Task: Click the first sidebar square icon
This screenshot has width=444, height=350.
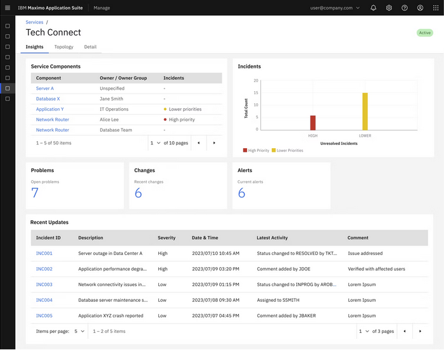Action: (x=8, y=26)
